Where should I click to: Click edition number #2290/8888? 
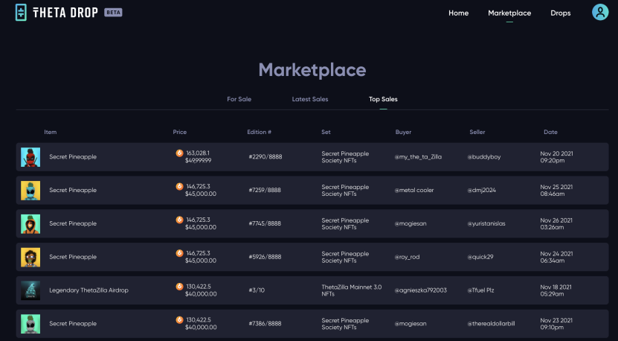pos(265,156)
